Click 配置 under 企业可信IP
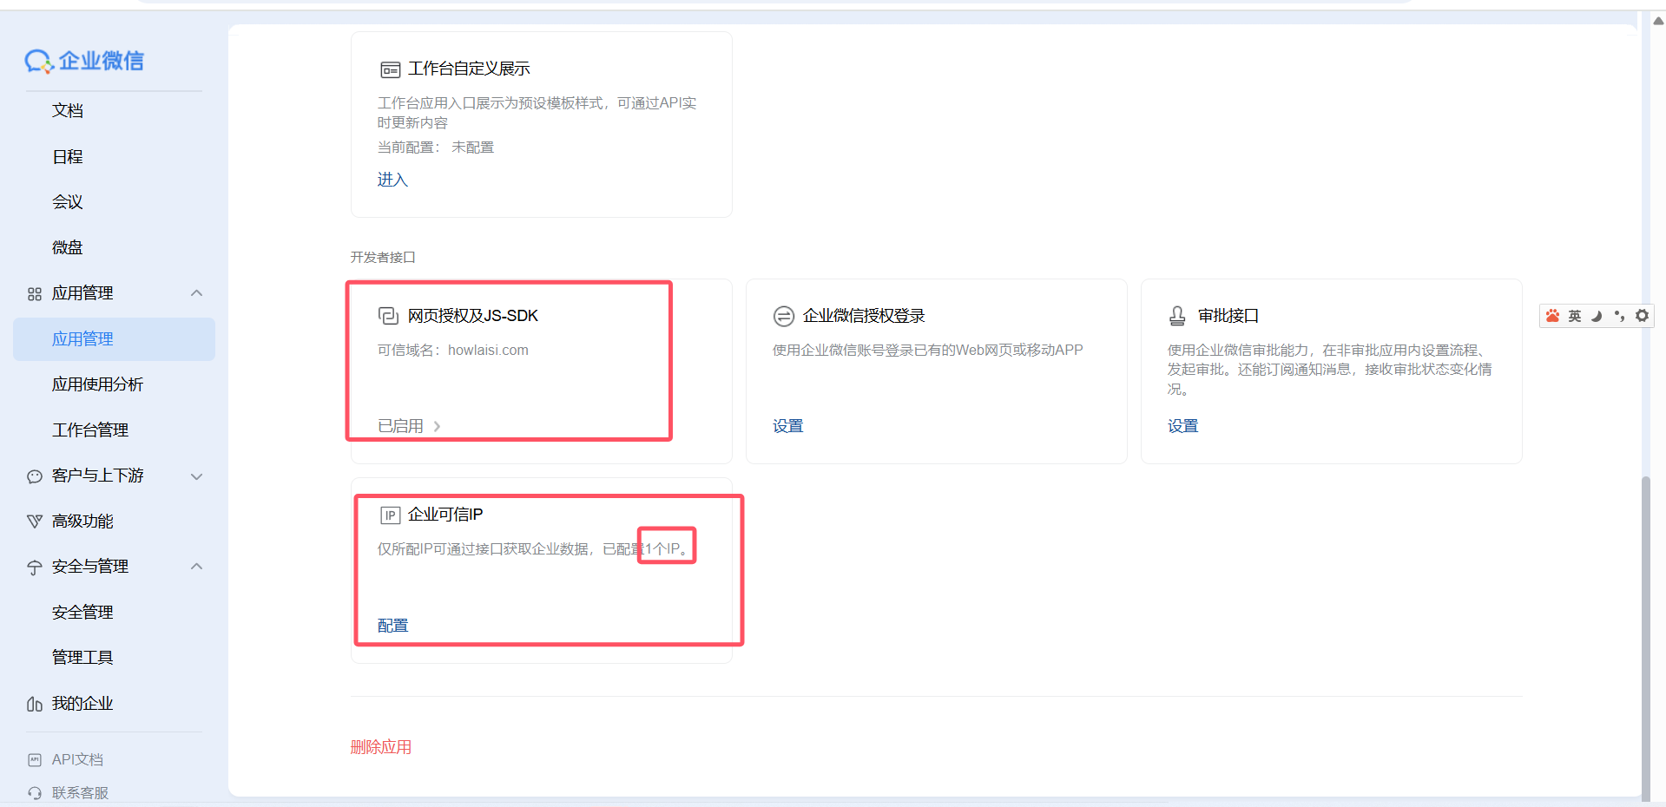This screenshot has height=807, width=1666. pyautogui.click(x=392, y=625)
